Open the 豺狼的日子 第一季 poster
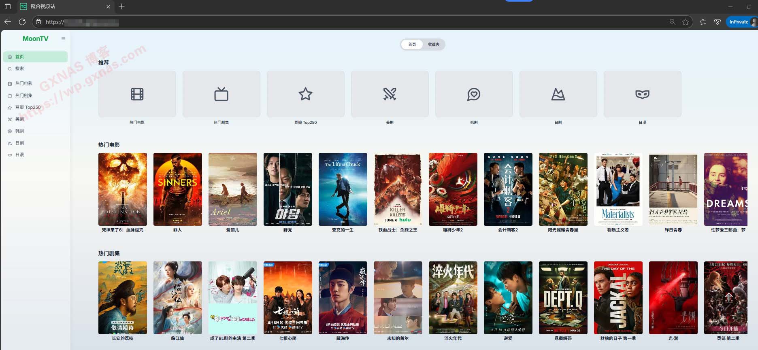Screen dimensions: 758x350 coord(618,298)
